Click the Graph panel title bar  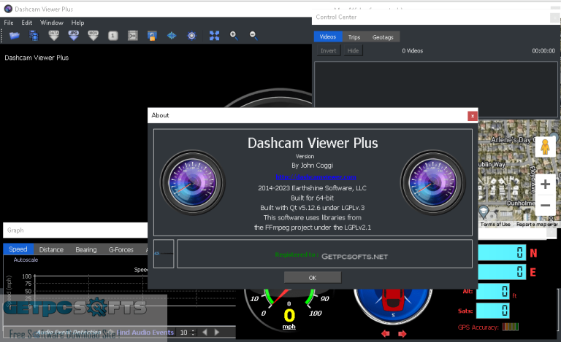pyautogui.click(x=75, y=230)
